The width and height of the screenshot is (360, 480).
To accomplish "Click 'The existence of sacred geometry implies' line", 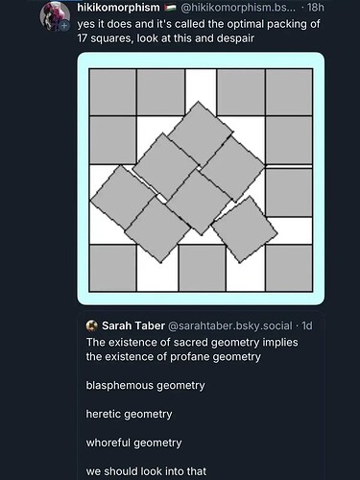I will coord(192,343).
